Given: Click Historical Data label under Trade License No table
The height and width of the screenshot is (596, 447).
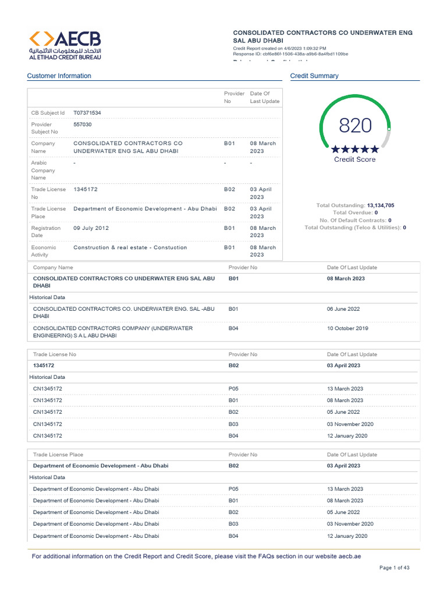Looking at the screenshot, I should click(x=47, y=377).
